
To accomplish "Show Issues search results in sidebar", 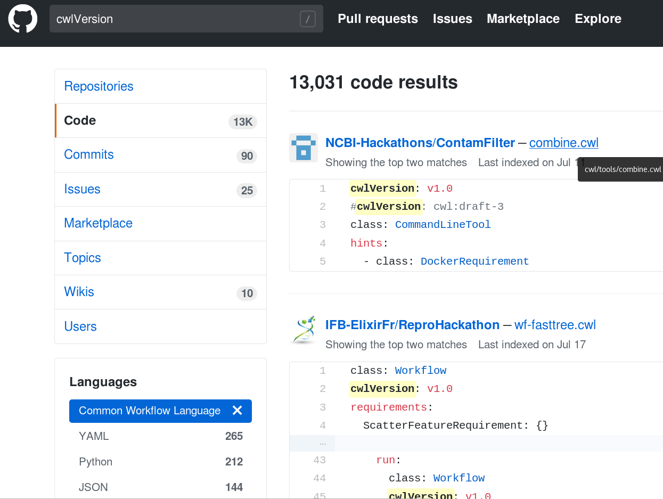I will [x=160, y=189].
